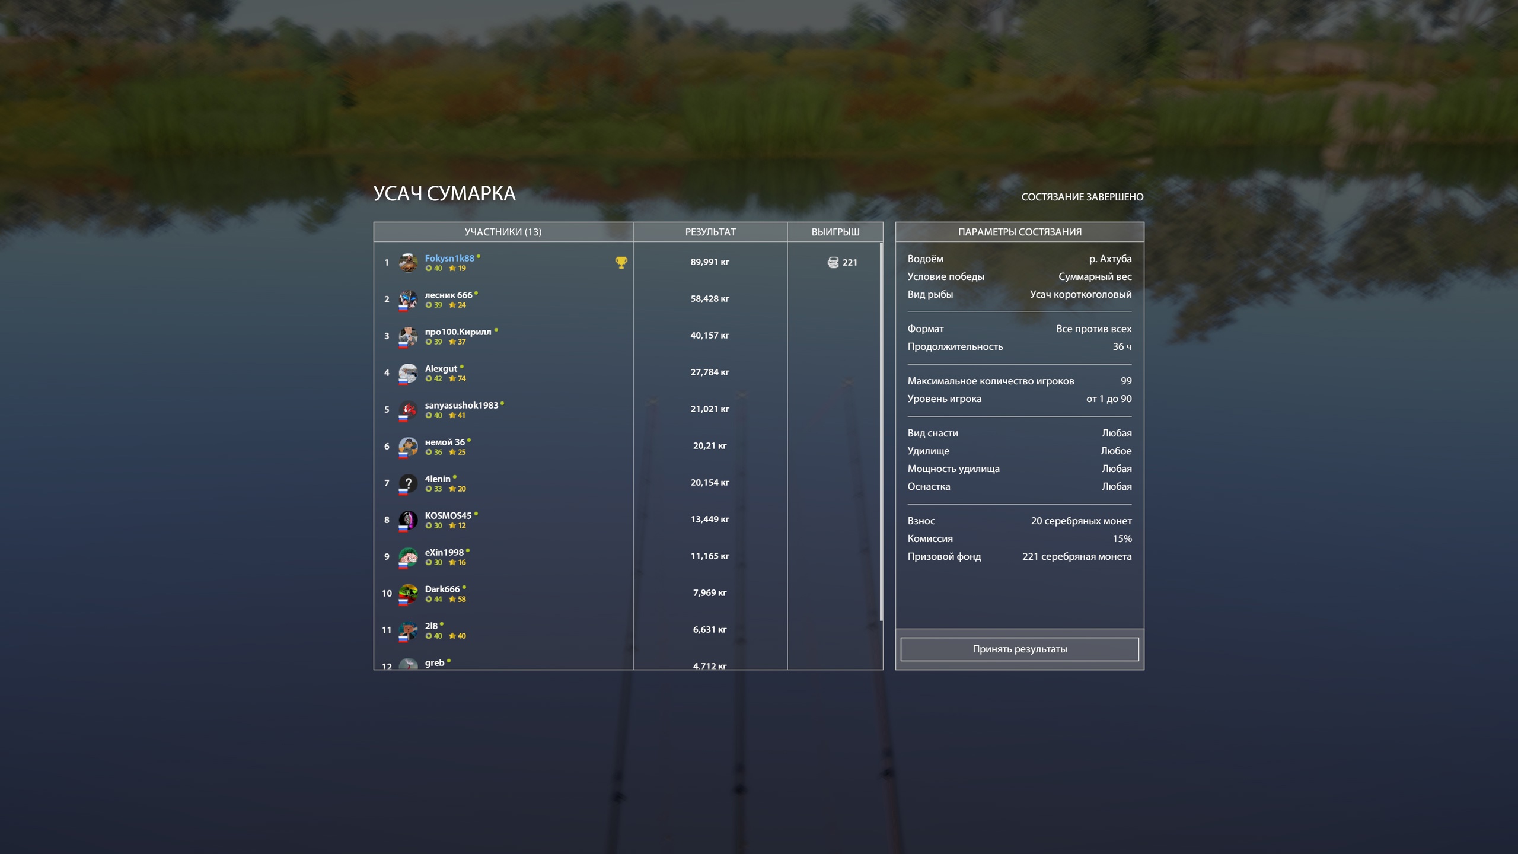The height and width of the screenshot is (854, 1518).
Task: Click the silver coins icon next to 221
Action: [x=833, y=262]
